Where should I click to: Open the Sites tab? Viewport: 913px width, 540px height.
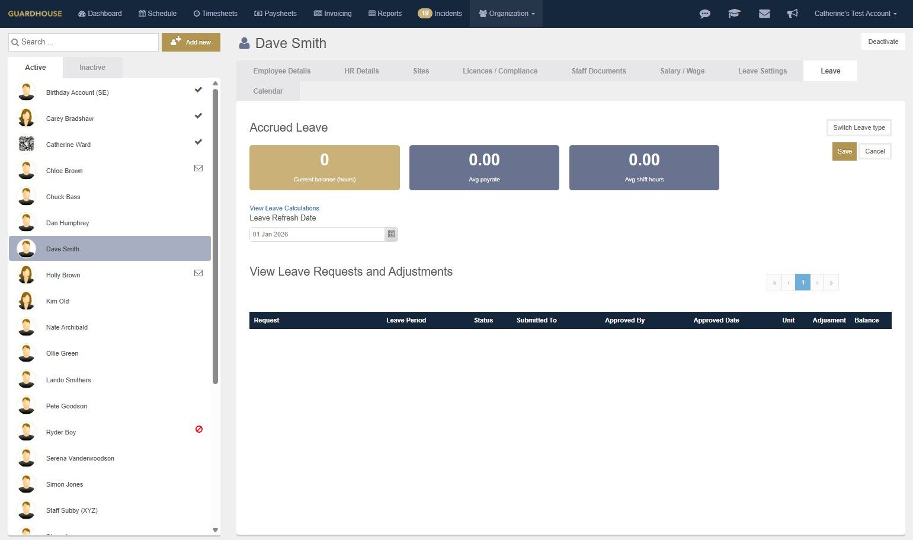coord(421,71)
